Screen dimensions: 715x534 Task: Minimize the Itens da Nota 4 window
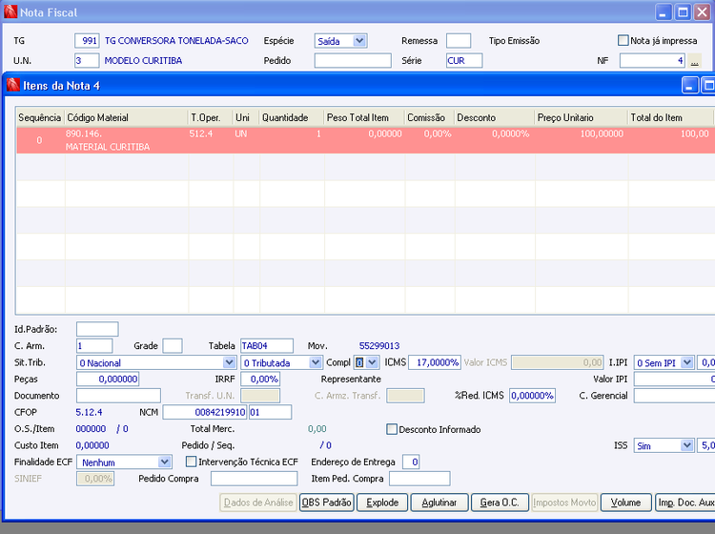[x=690, y=85]
